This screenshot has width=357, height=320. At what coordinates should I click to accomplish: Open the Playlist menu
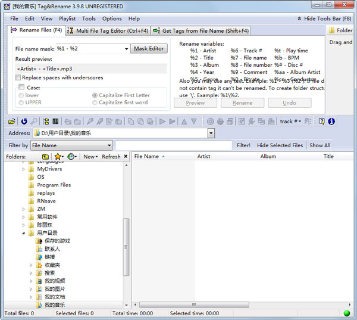coord(67,18)
